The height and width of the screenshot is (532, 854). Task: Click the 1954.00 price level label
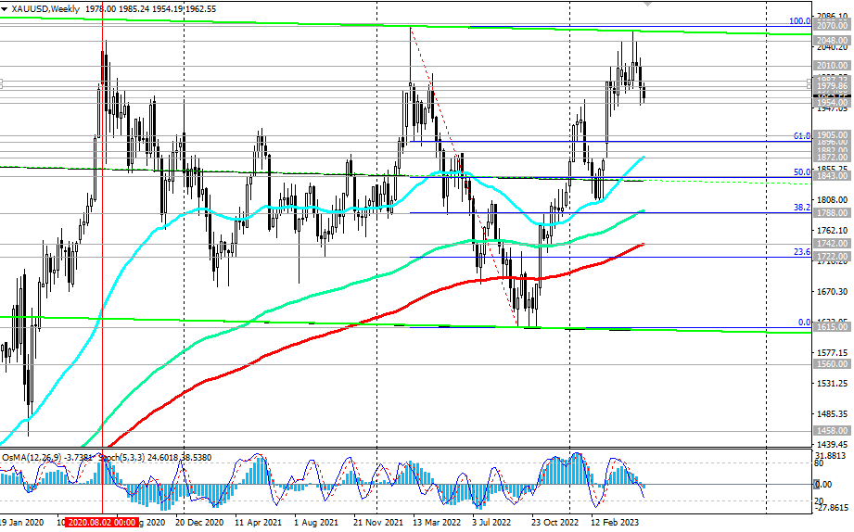833,103
